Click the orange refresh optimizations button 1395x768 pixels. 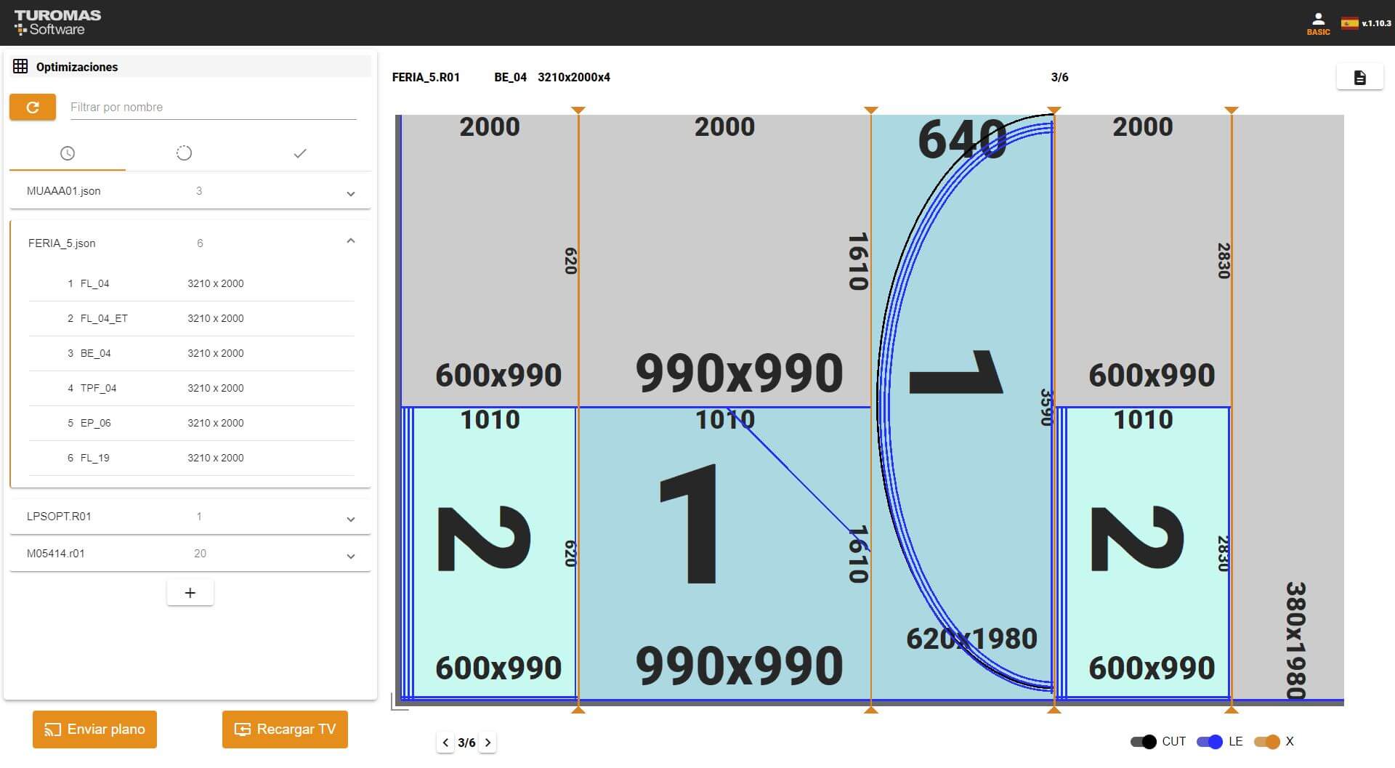pos(33,108)
